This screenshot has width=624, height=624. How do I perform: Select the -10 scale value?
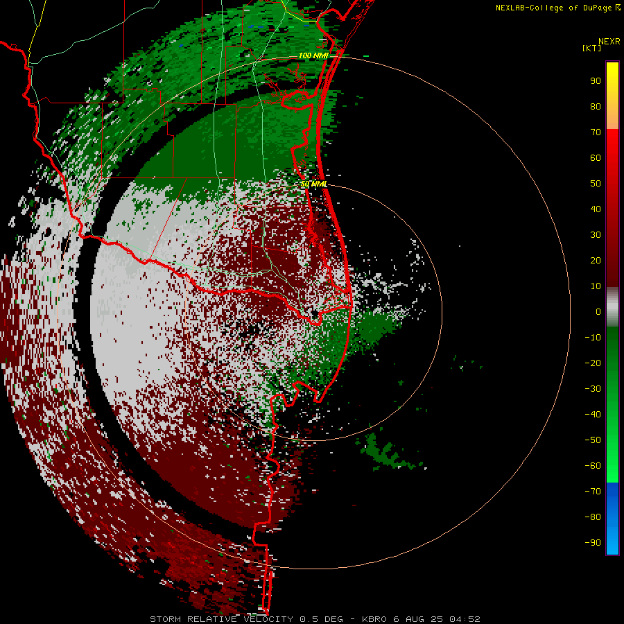click(593, 338)
